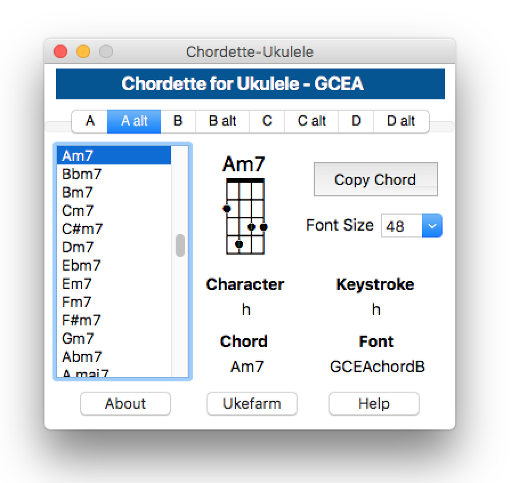Image resolution: width=511 pixels, height=483 pixels.
Task: Open the Ukefarm link button
Action: click(252, 404)
